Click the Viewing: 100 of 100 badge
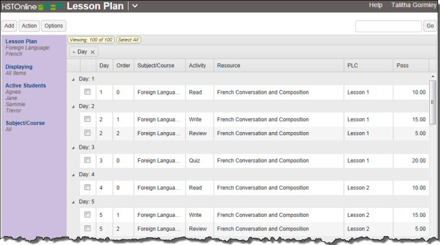This screenshot has height=245, width=440. pos(91,40)
